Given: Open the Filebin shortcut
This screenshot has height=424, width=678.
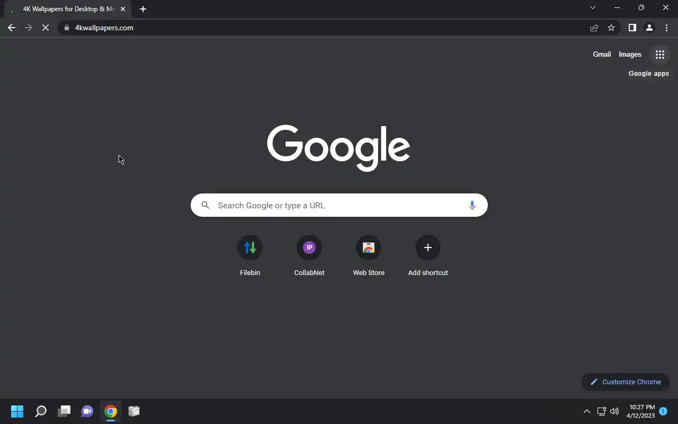Looking at the screenshot, I should (x=250, y=257).
